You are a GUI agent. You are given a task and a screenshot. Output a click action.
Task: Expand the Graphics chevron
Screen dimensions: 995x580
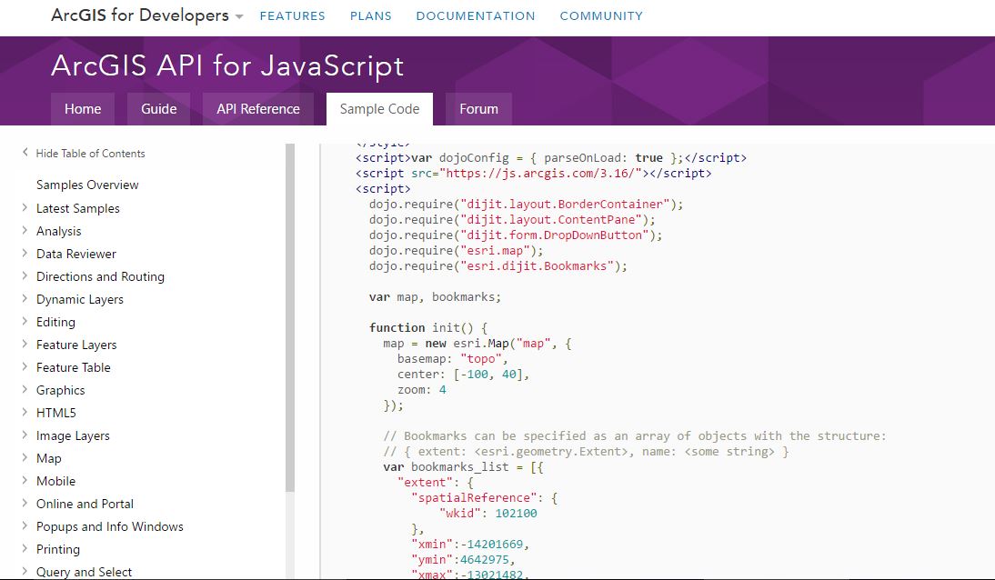[x=25, y=389]
